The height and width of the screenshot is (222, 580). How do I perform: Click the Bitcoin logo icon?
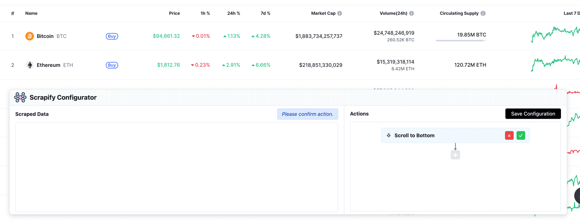point(29,36)
